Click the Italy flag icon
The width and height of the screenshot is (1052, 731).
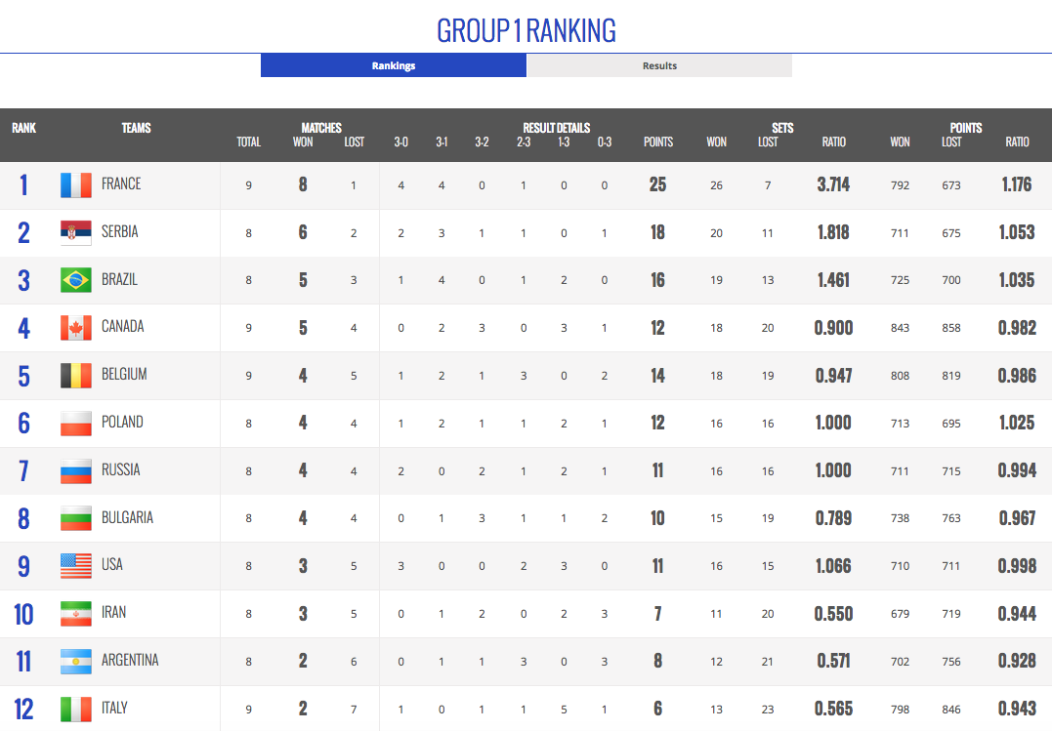[75, 709]
